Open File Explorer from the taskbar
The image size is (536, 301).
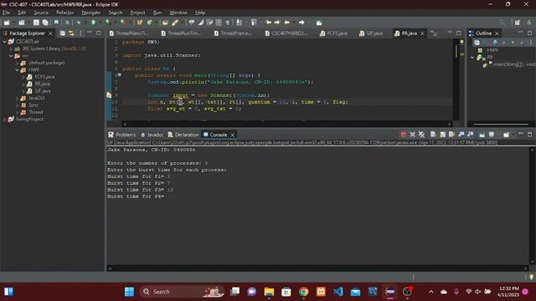point(269,292)
